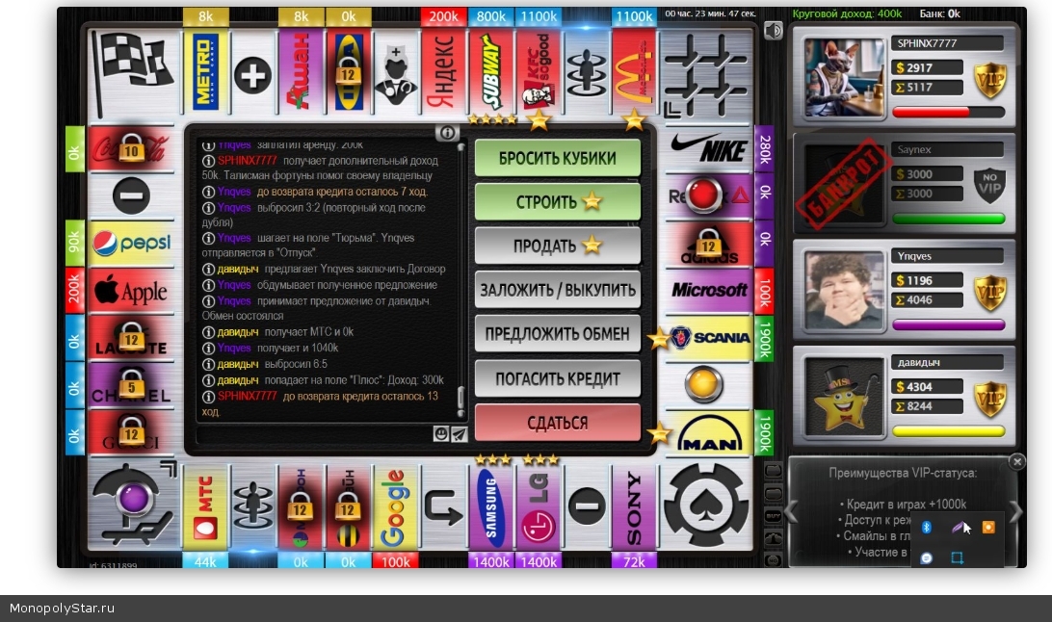Screen dimensions: 1052x622
Task: Select the Subway property cell
Action: tap(491, 72)
